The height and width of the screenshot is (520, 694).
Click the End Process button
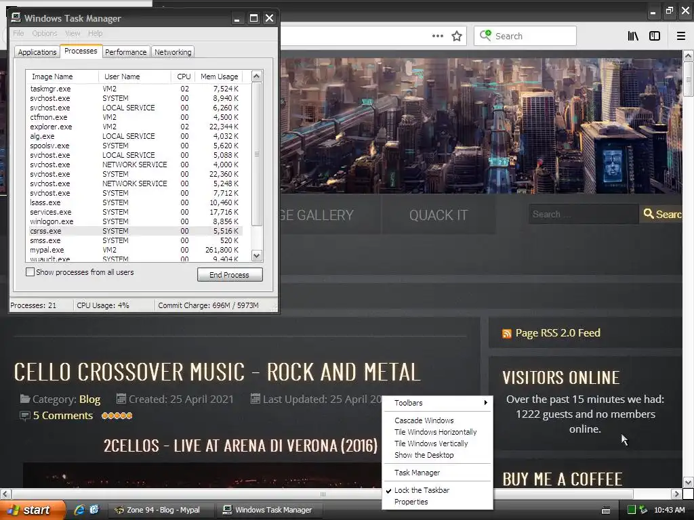tap(230, 275)
